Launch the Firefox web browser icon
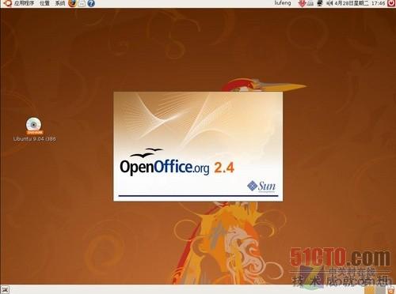Viewport: 396px width, 294px height. 72,3
